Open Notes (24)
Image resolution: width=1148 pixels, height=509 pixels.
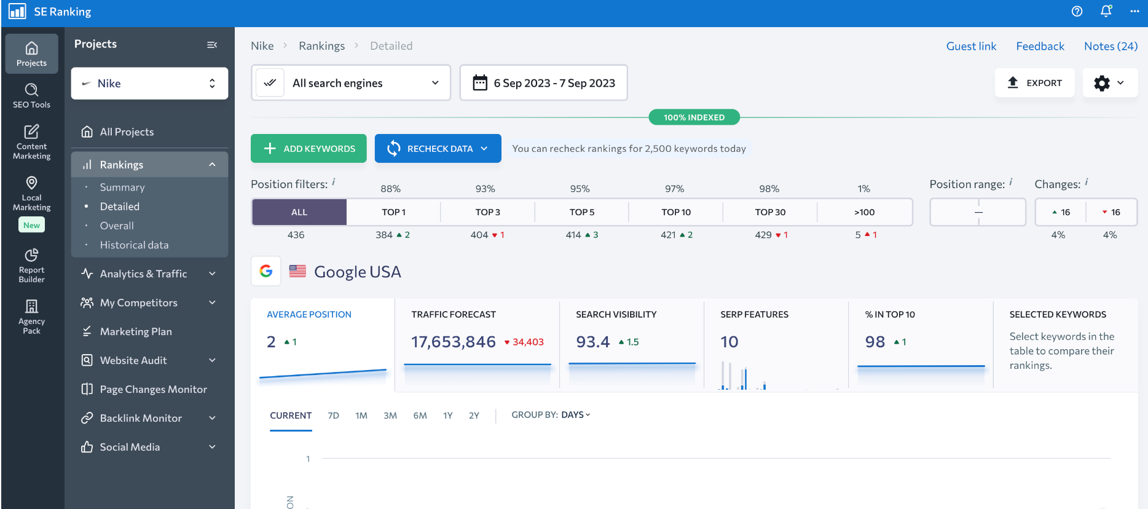[1111, 46]
